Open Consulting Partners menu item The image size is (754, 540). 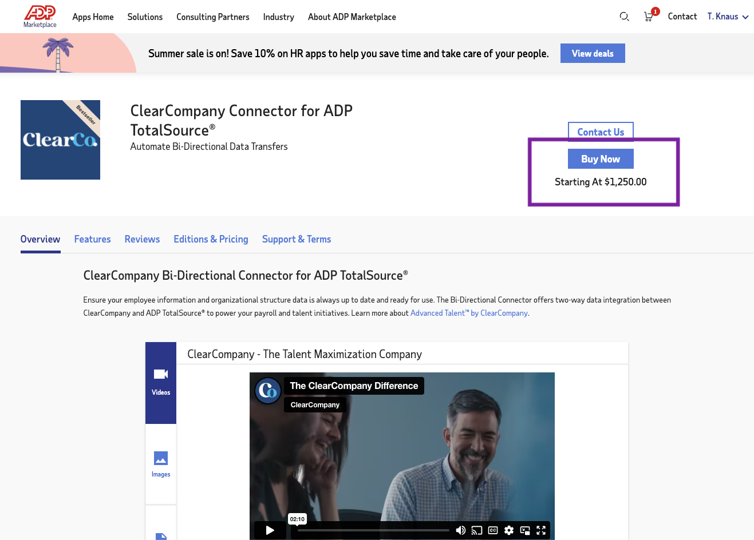coord(213,17)
